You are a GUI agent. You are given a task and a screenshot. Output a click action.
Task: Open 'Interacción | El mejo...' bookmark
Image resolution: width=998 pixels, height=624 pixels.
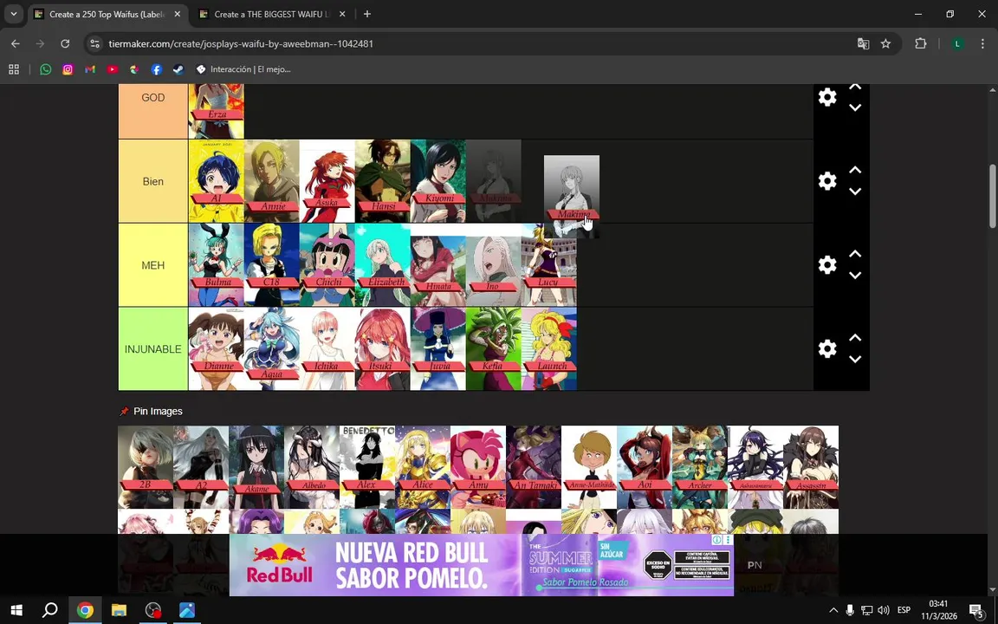[243, 69]
